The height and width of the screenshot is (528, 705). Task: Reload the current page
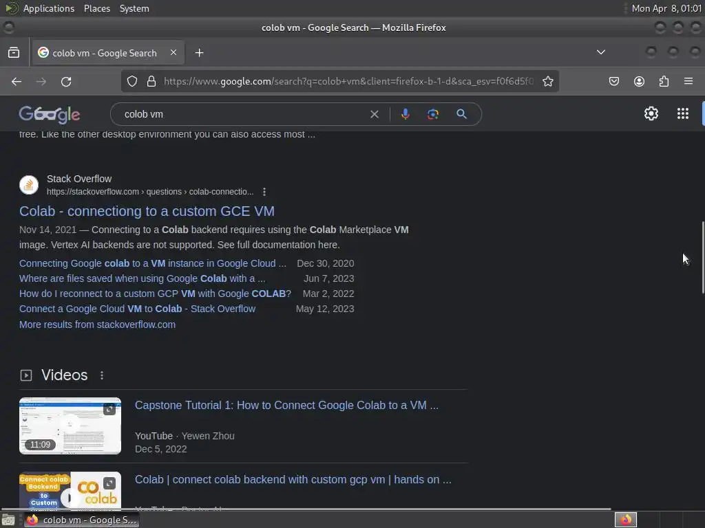click(66, 81)
